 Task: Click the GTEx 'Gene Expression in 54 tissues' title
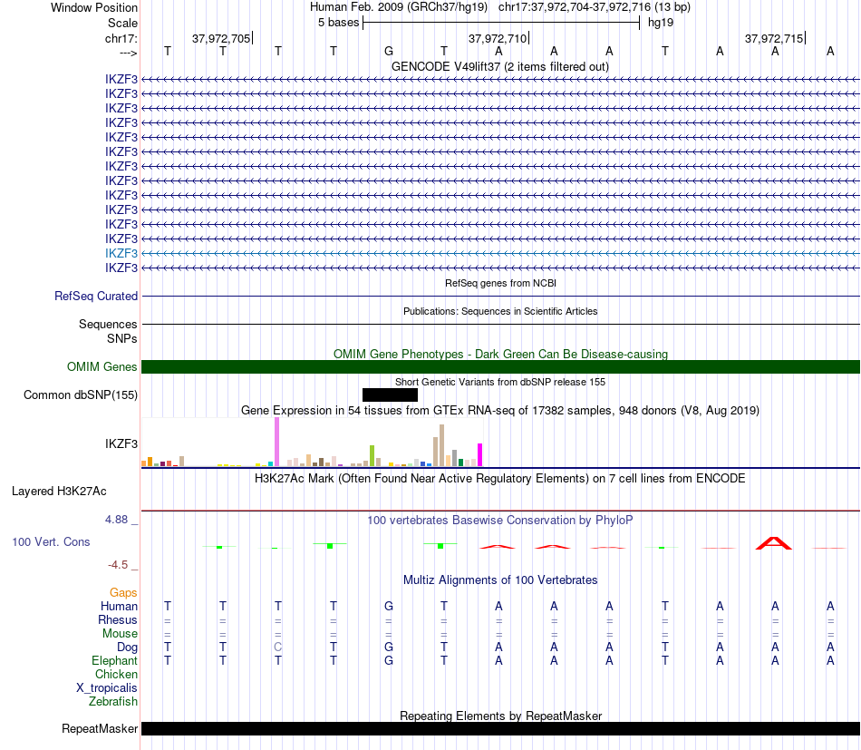(x=500, y=411)
